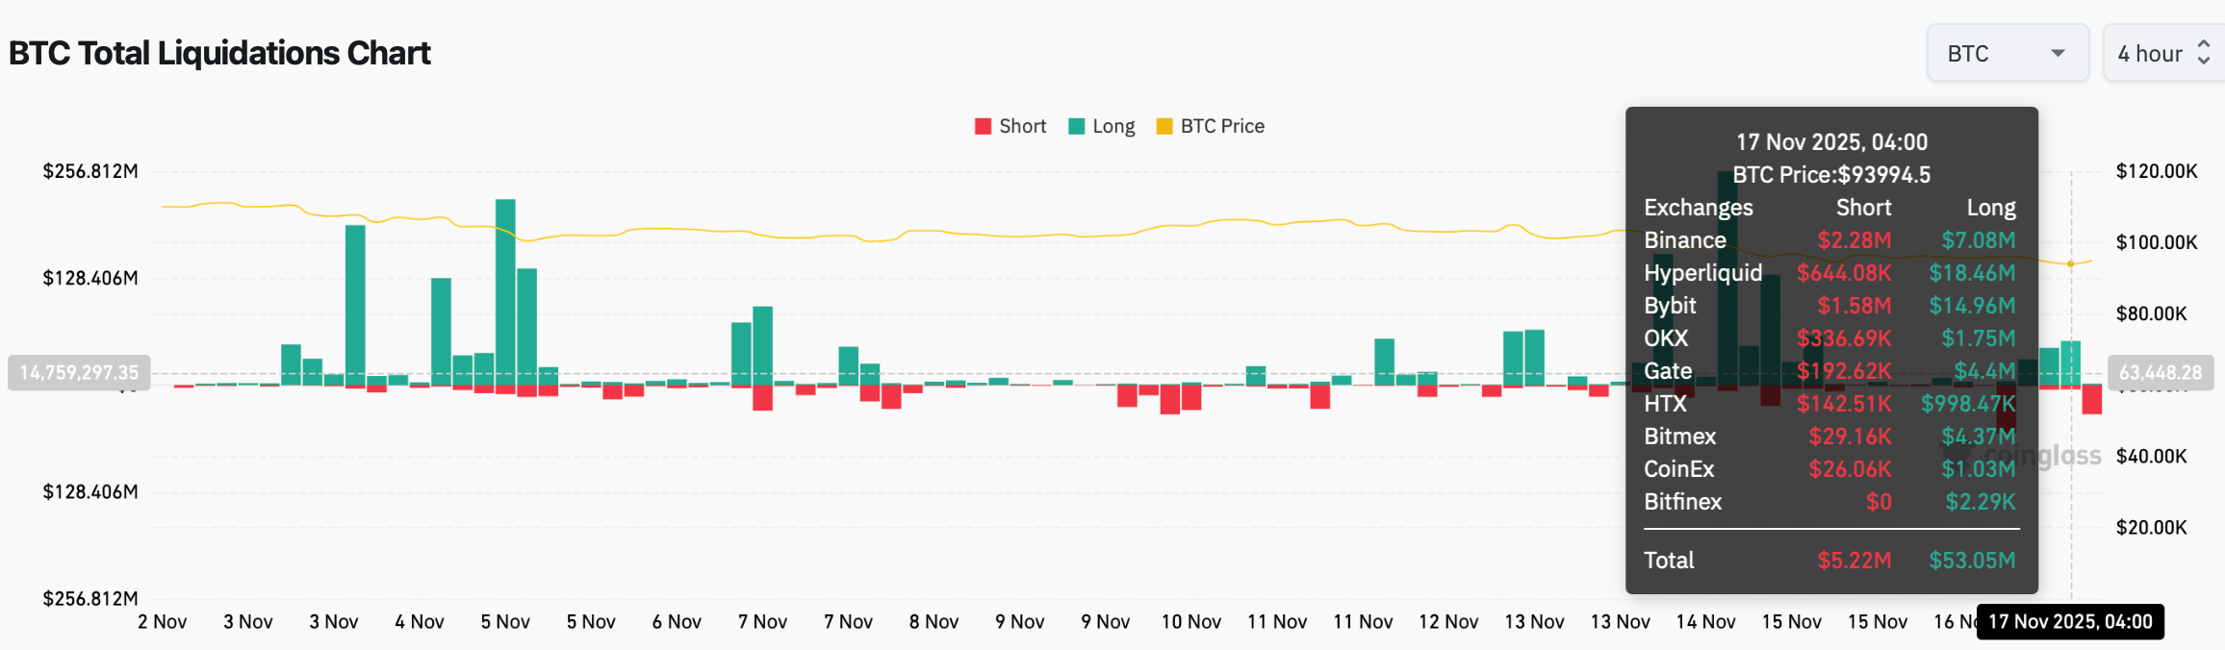Open the BTC coin selector dropdown
The width and height of the screenshot is (2225, 650).
(x=2007, y=53)
